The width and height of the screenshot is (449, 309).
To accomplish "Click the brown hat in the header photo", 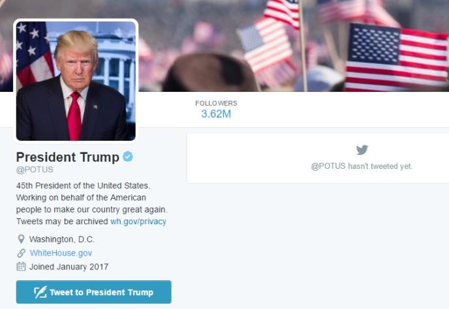I will 210,73.
